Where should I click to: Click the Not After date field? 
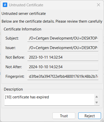tap(63, 67)
